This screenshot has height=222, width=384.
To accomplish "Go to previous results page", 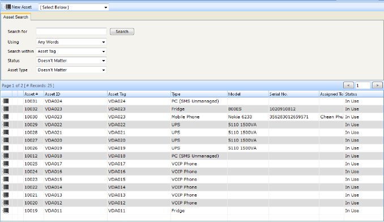I will [x=348, y=85].
